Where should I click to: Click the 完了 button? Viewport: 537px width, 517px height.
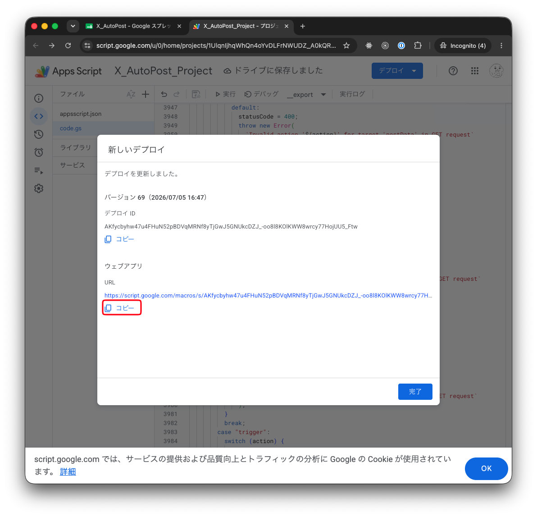[415, 391]
